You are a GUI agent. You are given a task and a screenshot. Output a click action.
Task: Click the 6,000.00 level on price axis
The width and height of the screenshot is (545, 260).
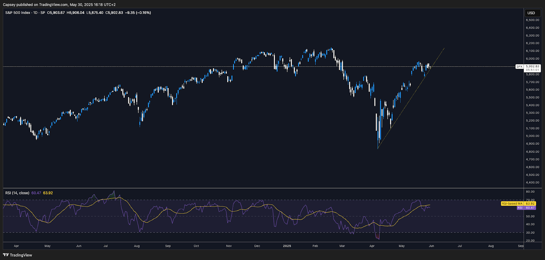point(532,59)
